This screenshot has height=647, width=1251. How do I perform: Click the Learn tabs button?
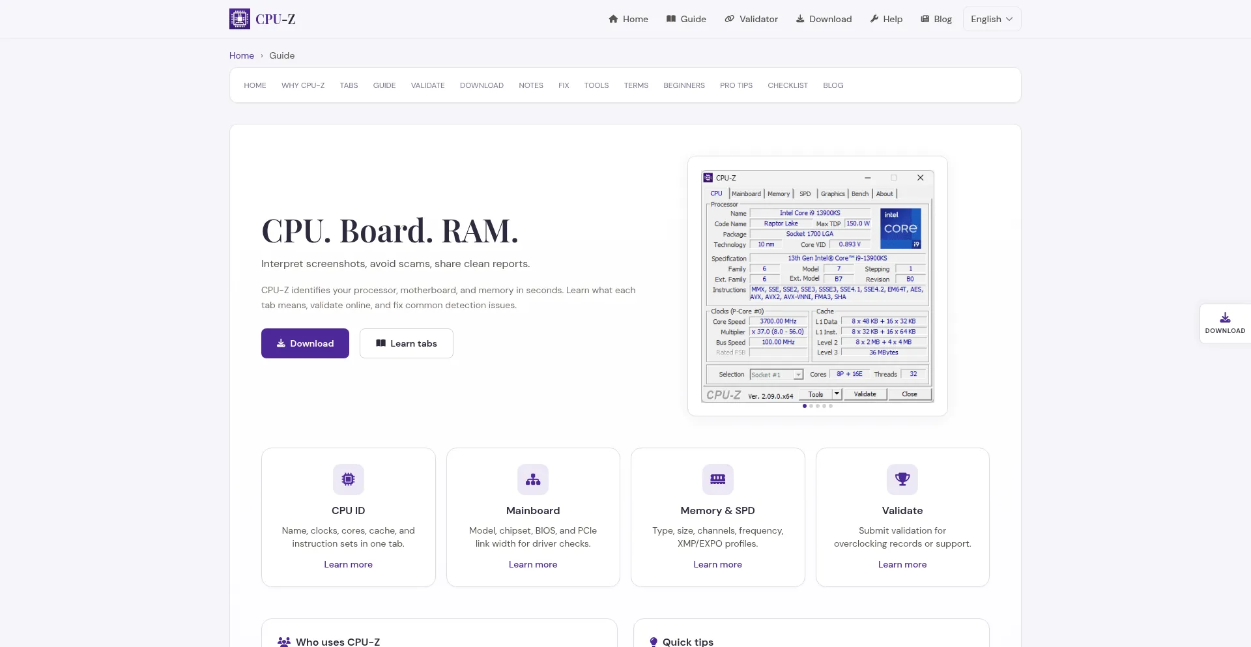407,343
